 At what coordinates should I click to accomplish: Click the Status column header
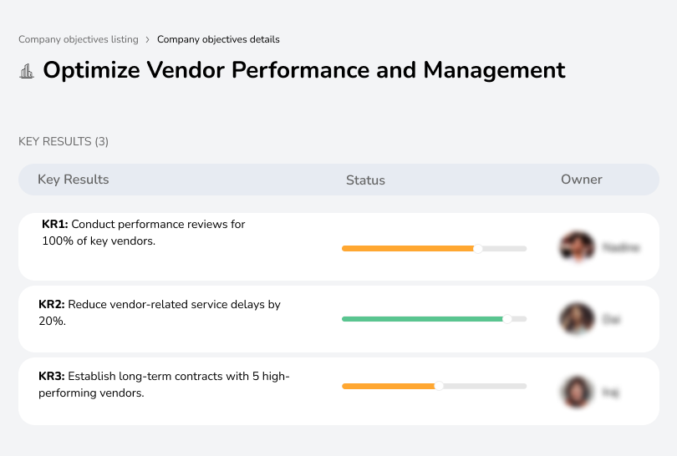(x=365, y=180)
